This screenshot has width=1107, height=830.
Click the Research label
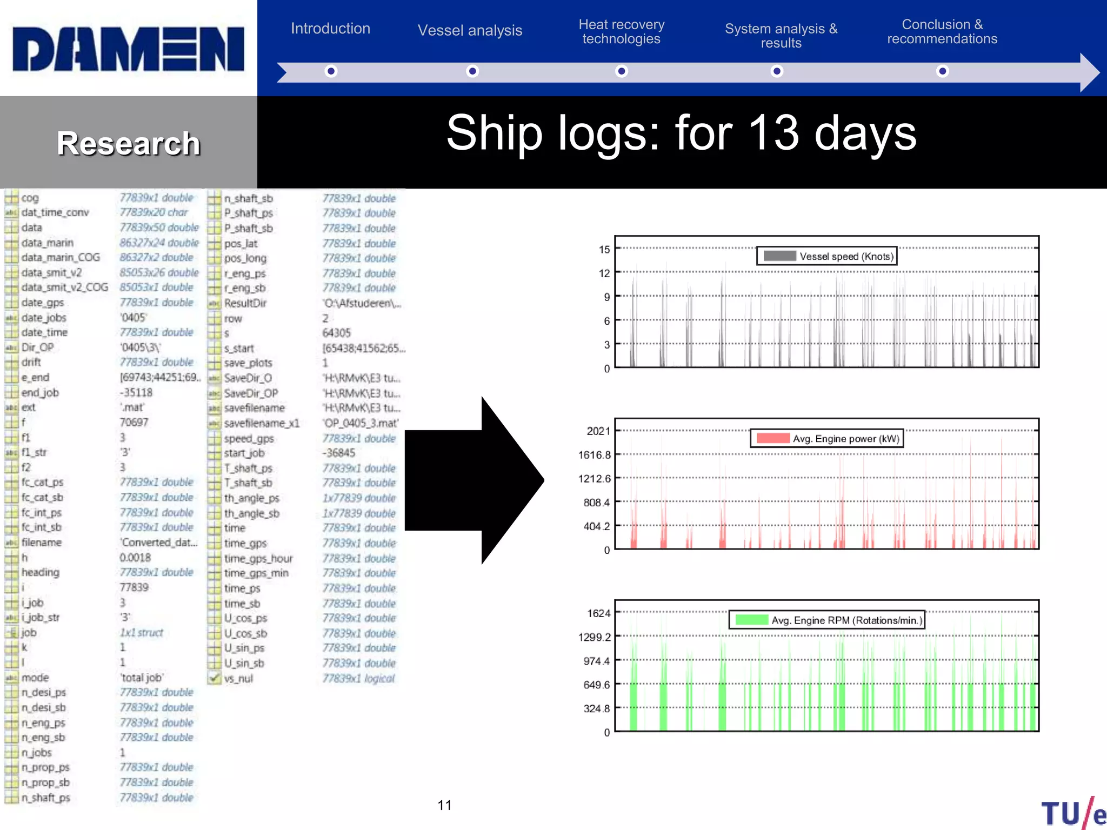click(129, 143)
